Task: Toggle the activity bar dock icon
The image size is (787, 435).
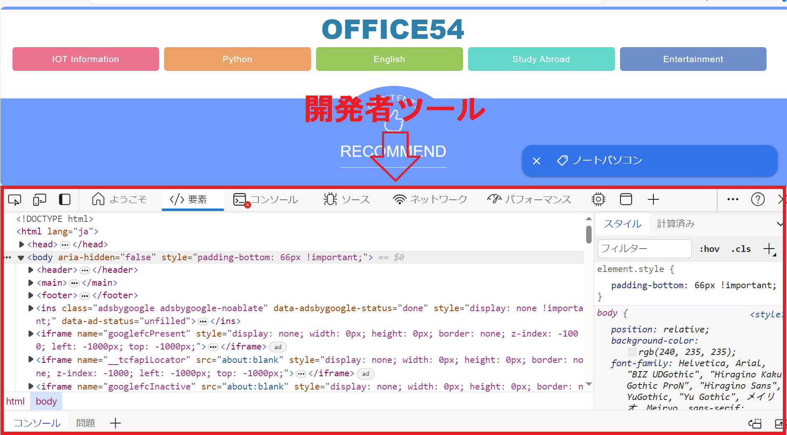Action: click(65, 200)
